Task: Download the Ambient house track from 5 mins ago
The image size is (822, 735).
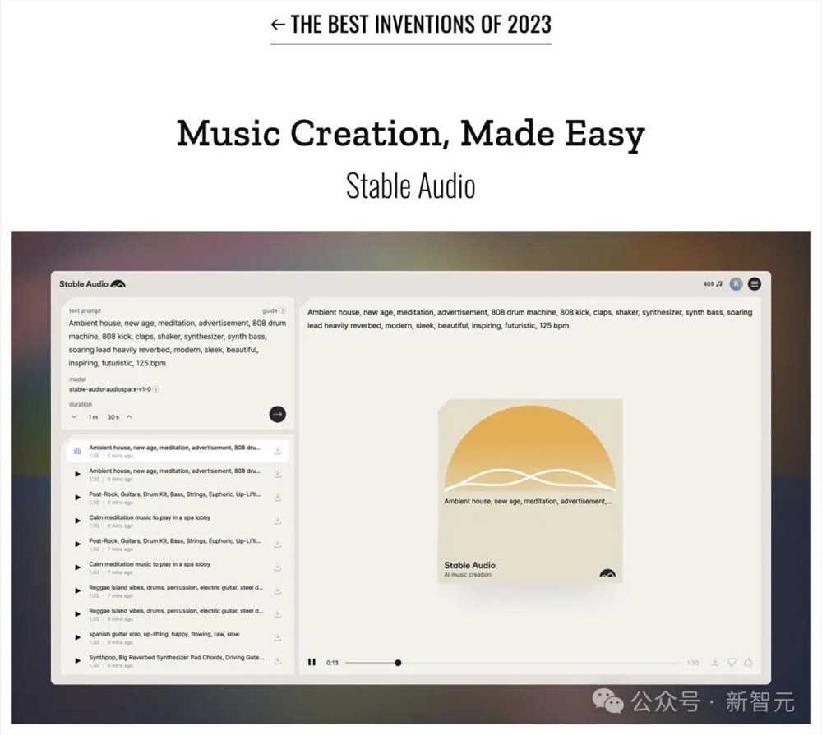Action: click(277, 451)
